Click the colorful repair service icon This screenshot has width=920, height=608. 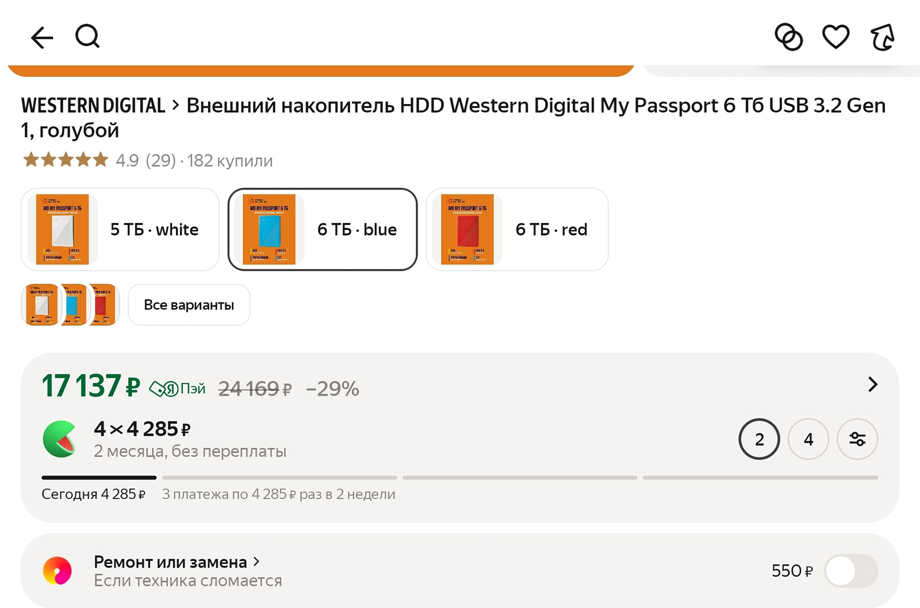coord(57,571)
